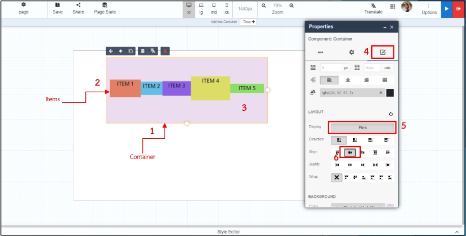Set Justify to space-between
This screenshot has width=466, height=236.
pos(376,165)
